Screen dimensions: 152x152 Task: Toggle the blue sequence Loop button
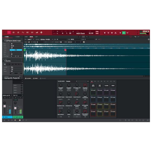click(x=16, y=50)
